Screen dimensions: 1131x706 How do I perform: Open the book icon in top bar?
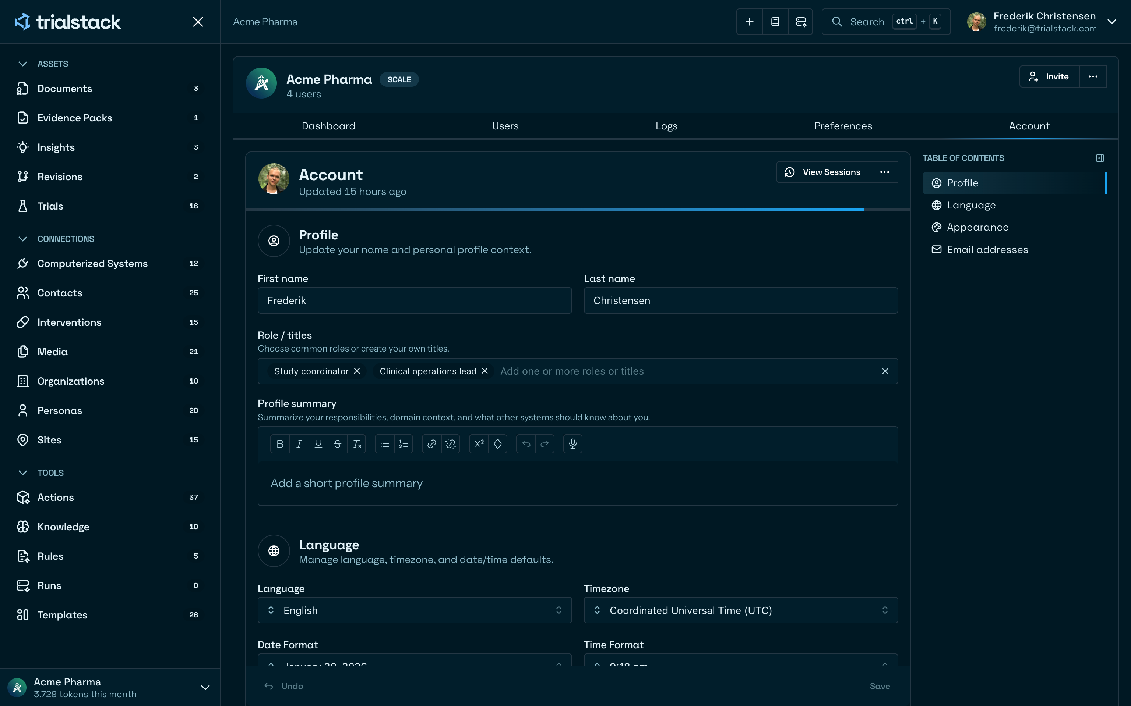point(775,22)
